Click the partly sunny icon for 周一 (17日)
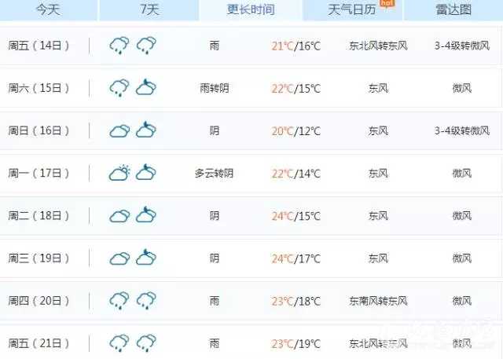 119,173
